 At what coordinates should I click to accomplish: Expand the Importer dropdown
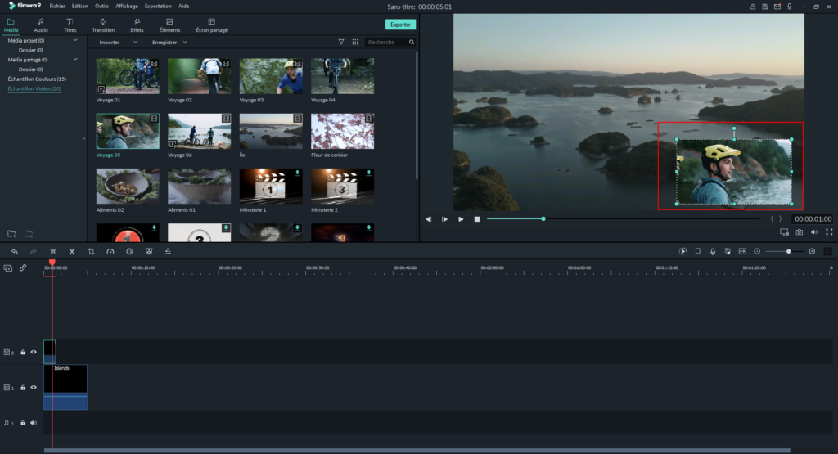point(135,43)
